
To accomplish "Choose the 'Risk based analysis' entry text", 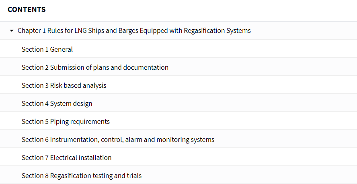I will click(78, 85).
